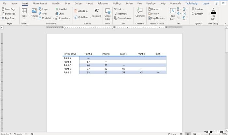Open the File tab

click(x=4, y=3)
